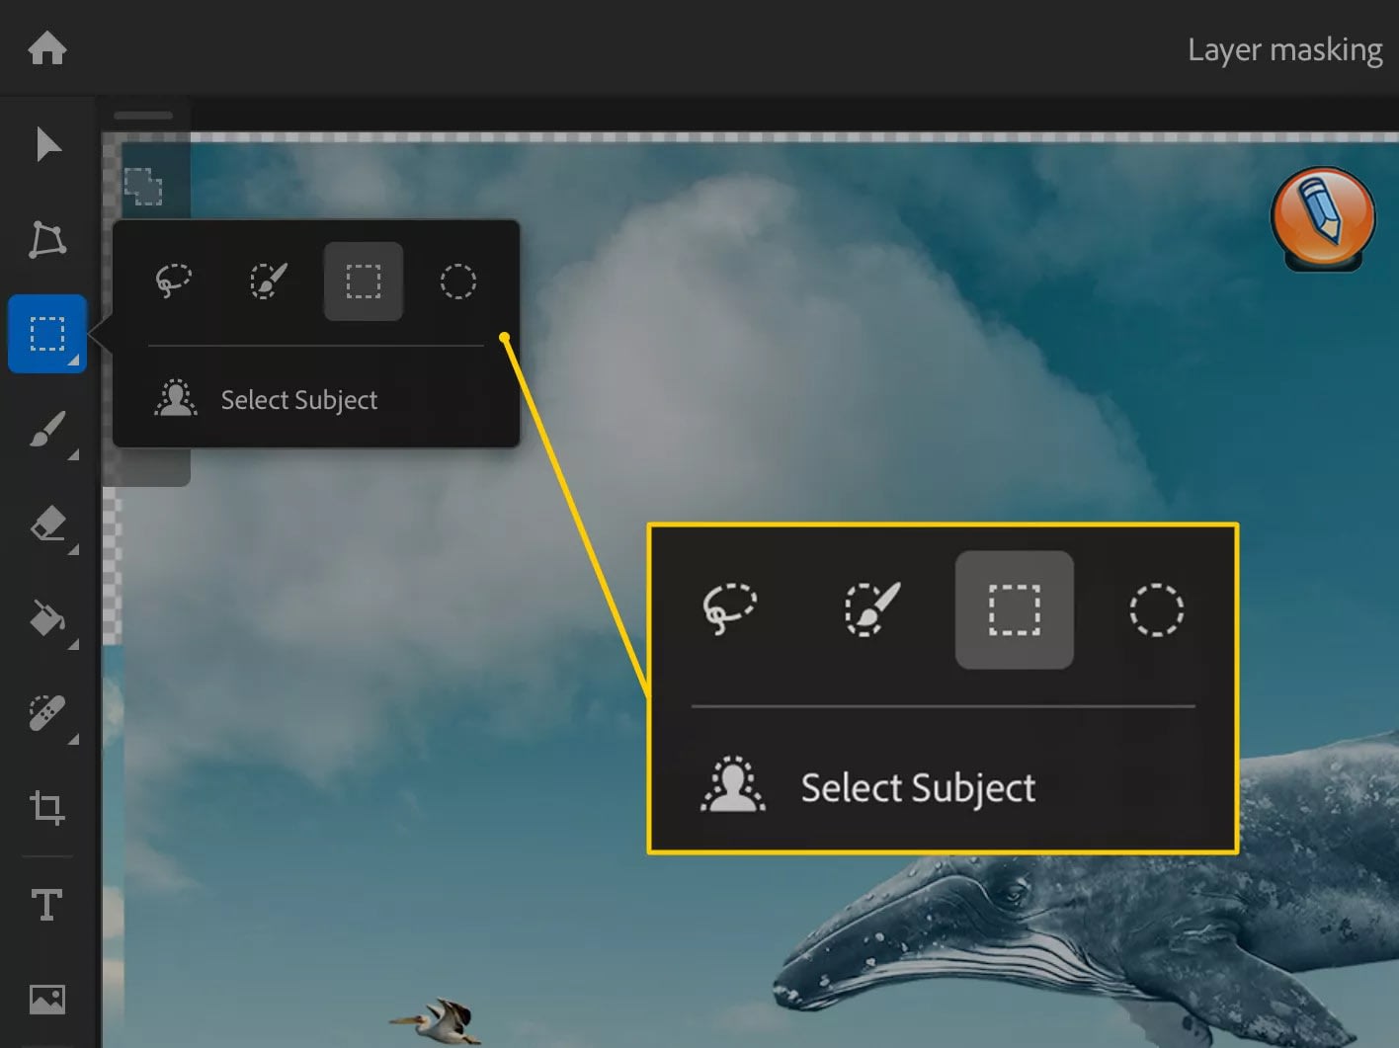
Task: Choose the Lasso tool in the popup
Action: (x=174, y=282)
